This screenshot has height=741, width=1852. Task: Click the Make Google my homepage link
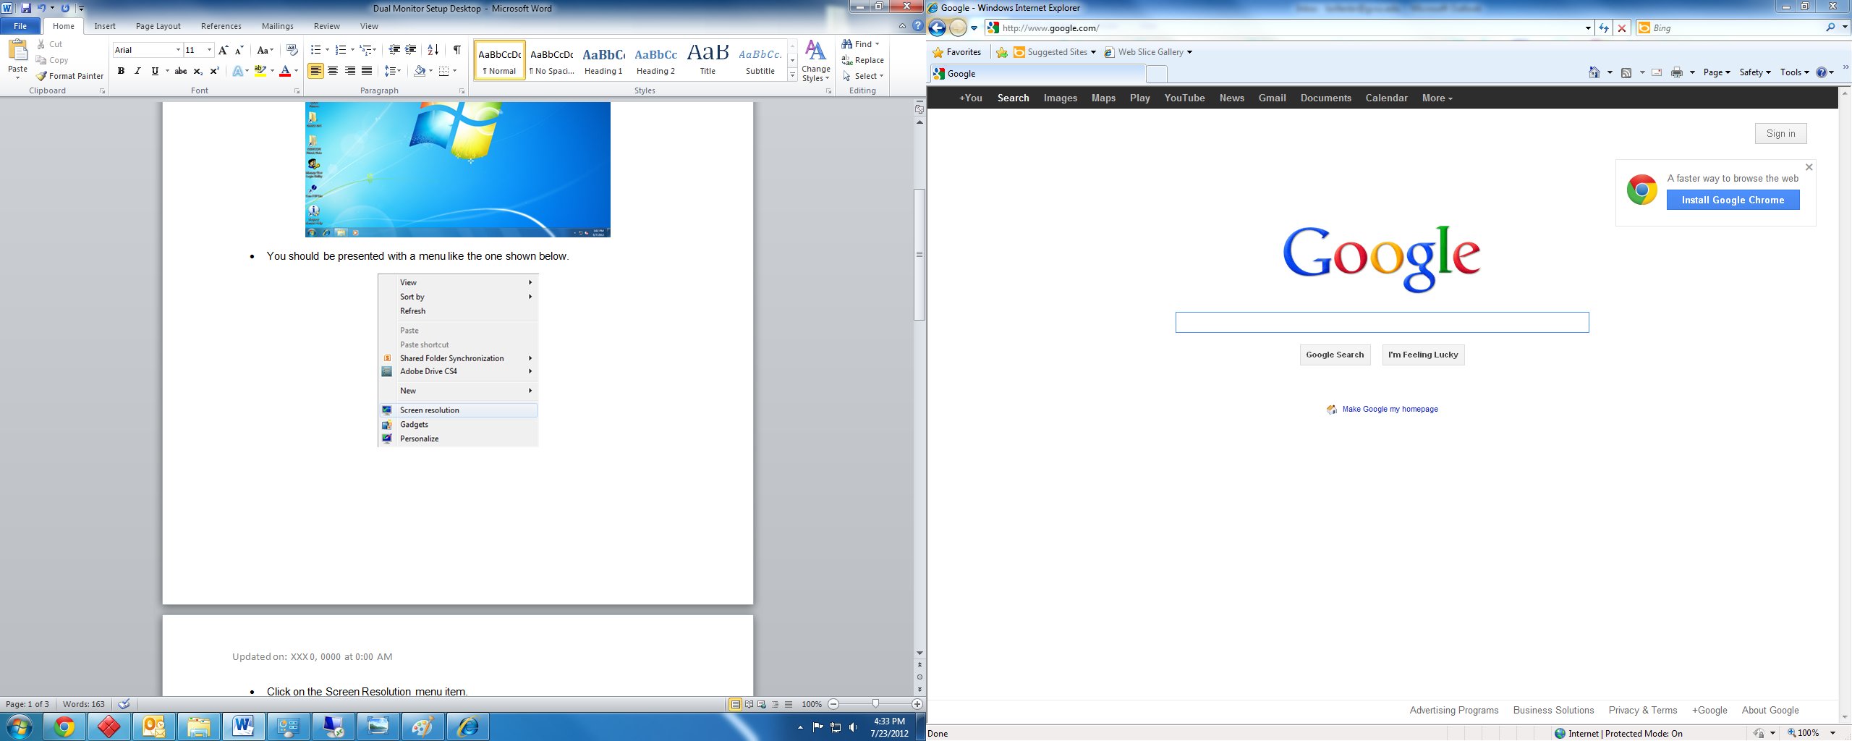coord(1390,410)
